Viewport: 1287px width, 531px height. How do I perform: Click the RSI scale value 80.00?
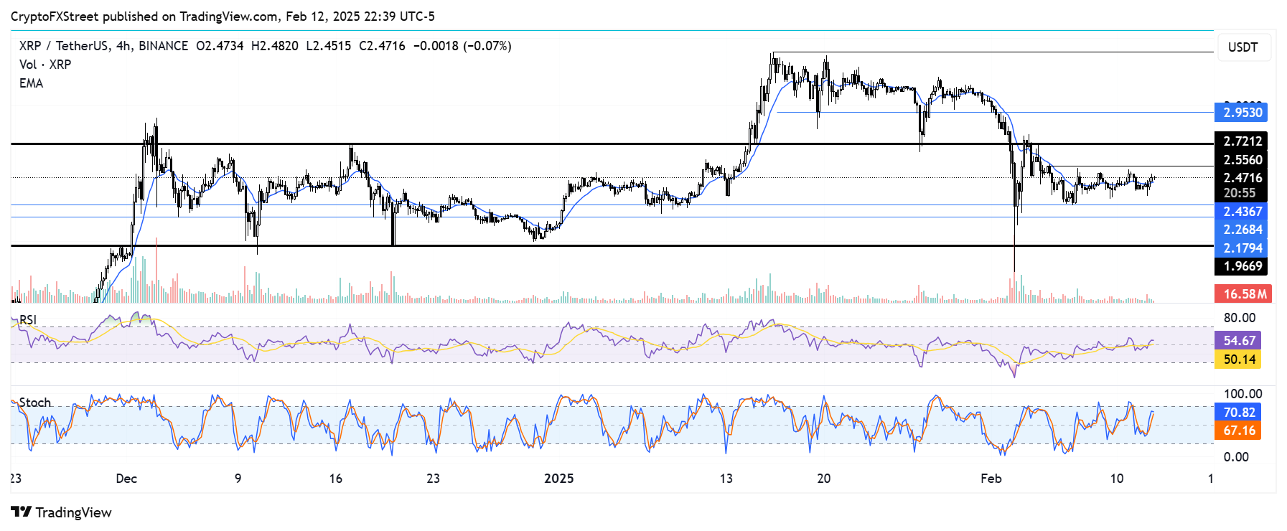1240,318
